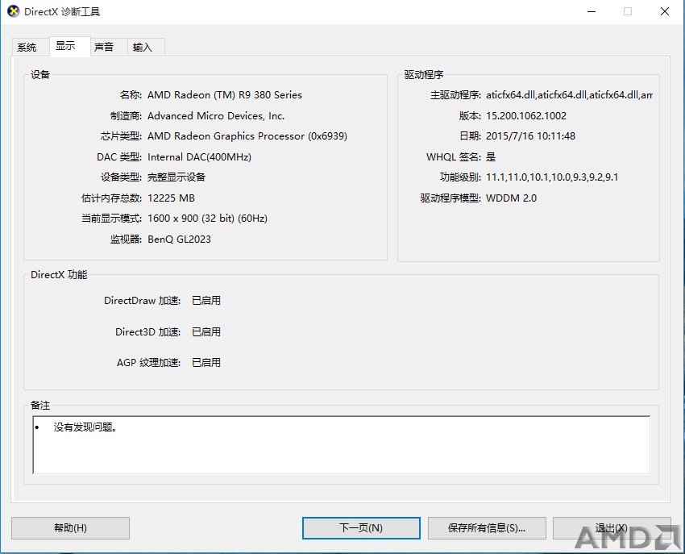Click the 帮助(H) button
The height and width of the screenshot is (554, 685).
click(70, 527)
